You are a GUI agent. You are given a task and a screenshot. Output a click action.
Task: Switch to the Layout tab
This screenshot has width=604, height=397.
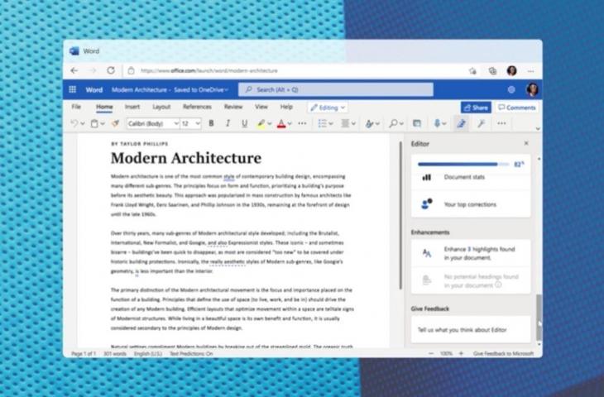click(x=161, y=107)
